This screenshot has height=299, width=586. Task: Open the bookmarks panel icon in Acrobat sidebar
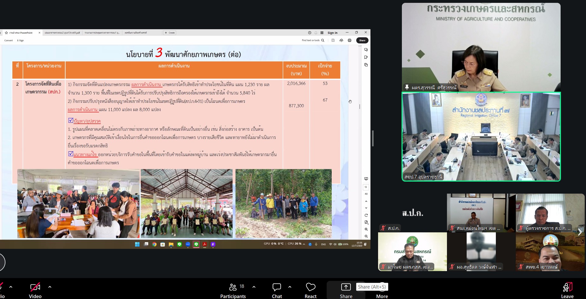pos(366,57)
